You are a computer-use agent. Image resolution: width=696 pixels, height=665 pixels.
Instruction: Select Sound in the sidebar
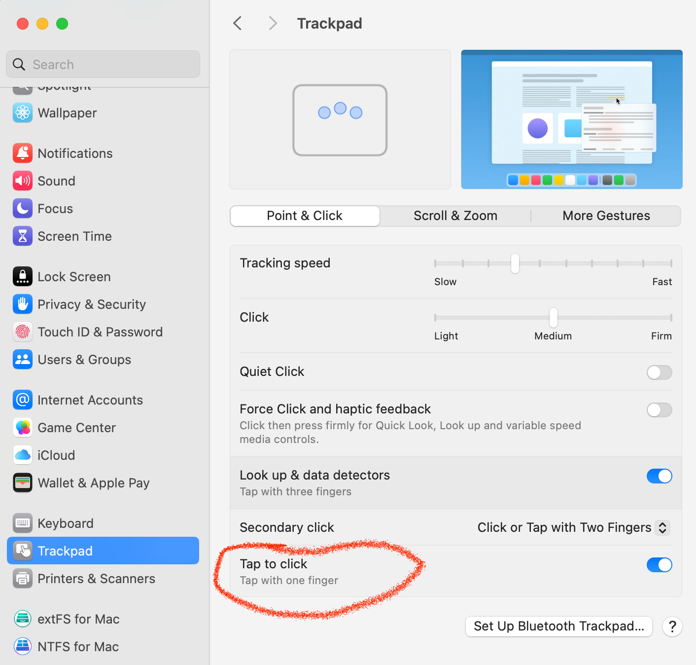click(103, 181)
